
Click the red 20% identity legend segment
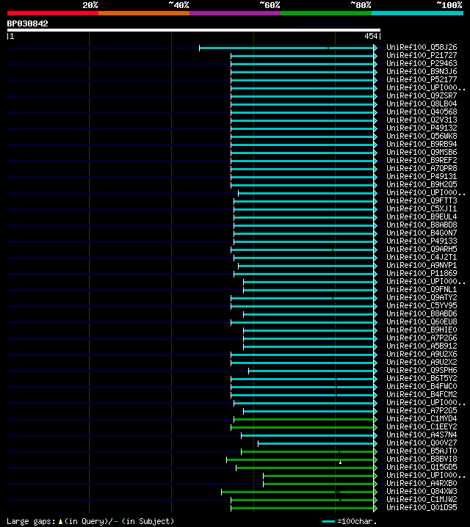point(53,13)
